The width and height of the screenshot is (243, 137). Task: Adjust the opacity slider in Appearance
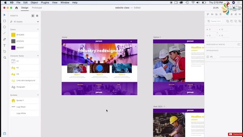(x=230, y=57)
